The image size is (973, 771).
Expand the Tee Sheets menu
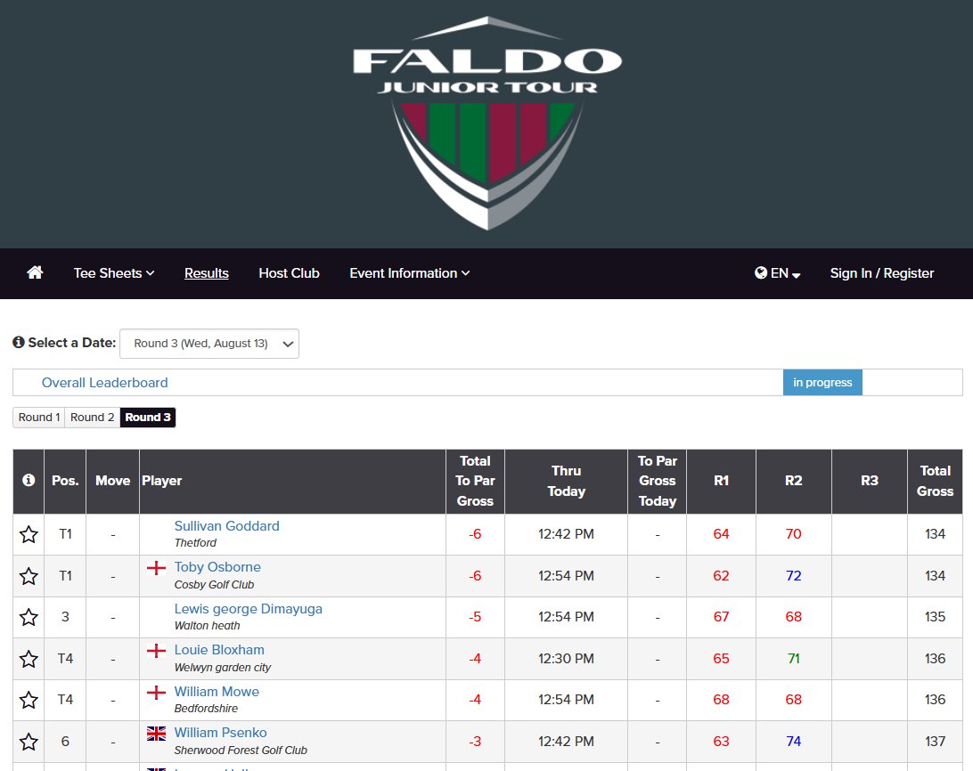(x=113, y=273)
